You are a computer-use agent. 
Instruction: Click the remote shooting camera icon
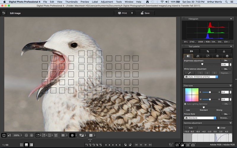click(193, 145)
